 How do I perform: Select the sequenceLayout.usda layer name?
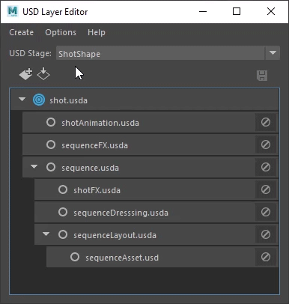pos(115,235)
